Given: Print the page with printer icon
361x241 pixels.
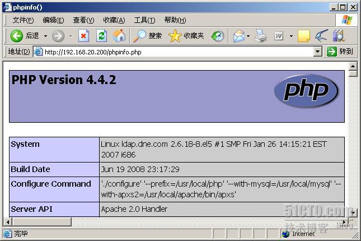Looking at the screenshot, I should (261, 36).
